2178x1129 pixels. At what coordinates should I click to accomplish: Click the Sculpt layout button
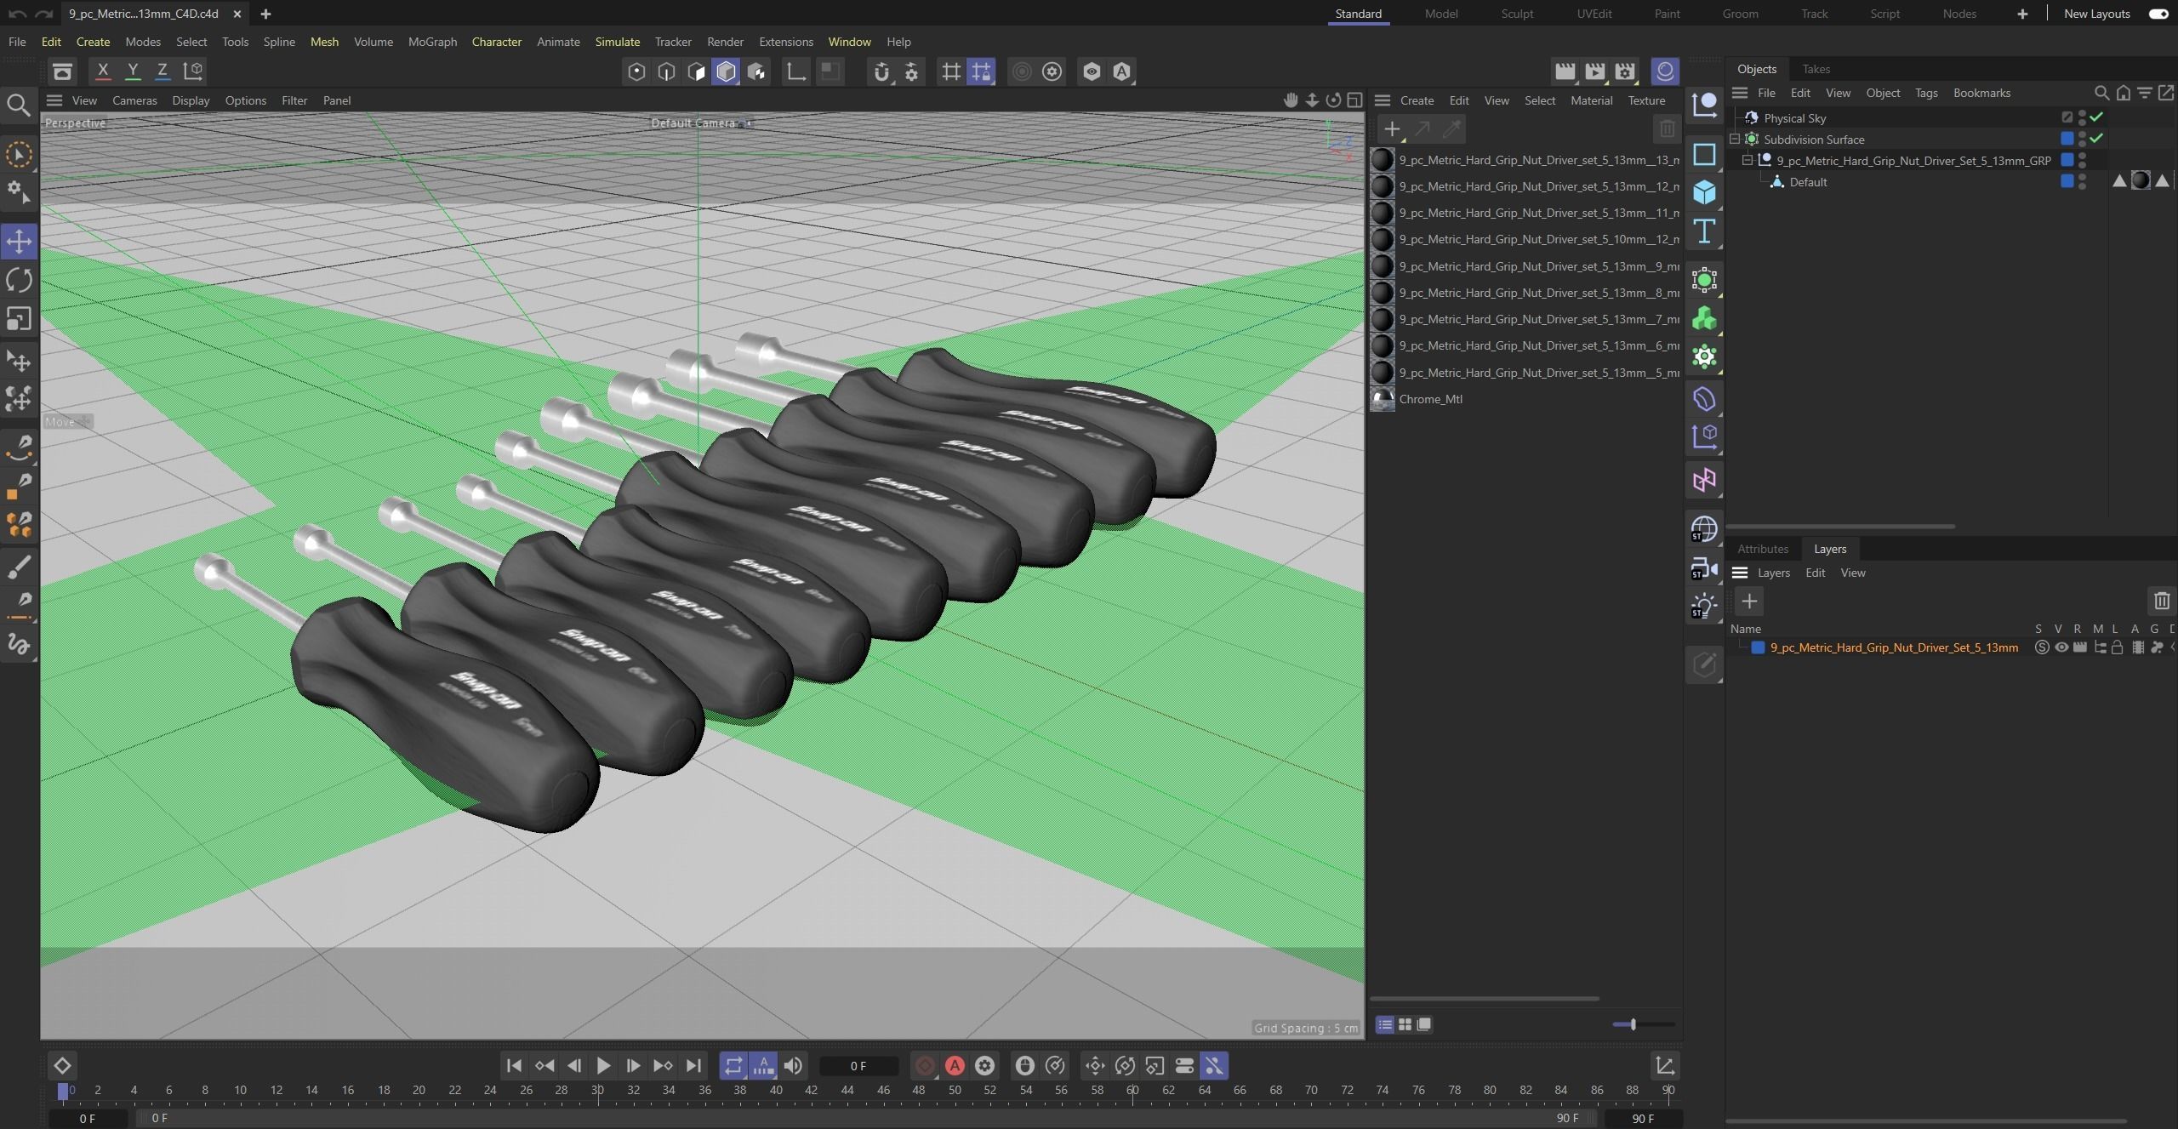pyautogui.click(x=1516, y=14)
